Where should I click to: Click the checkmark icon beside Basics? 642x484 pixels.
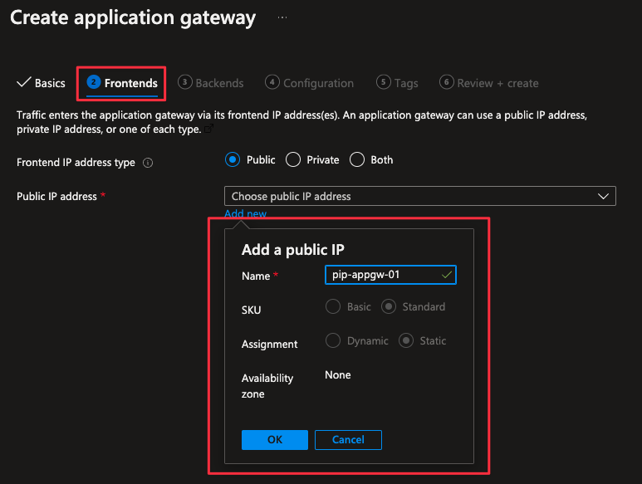tap(23, 83)
